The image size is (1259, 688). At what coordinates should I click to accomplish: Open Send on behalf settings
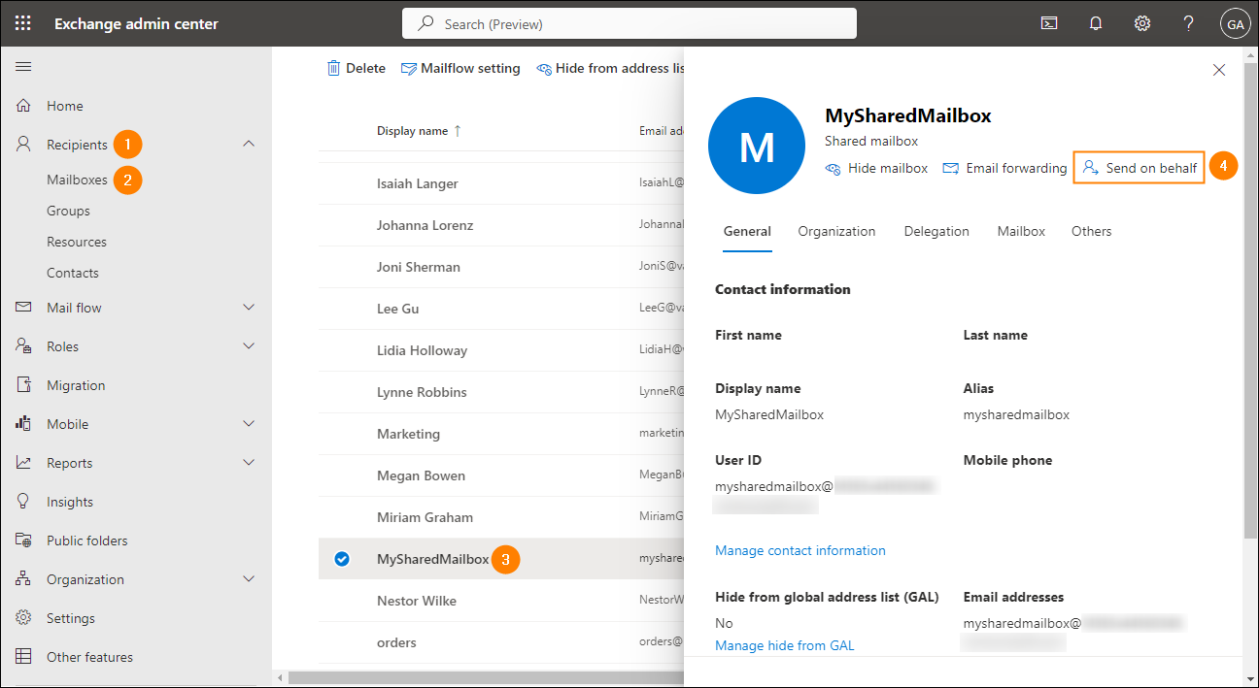pos(1140,168)
